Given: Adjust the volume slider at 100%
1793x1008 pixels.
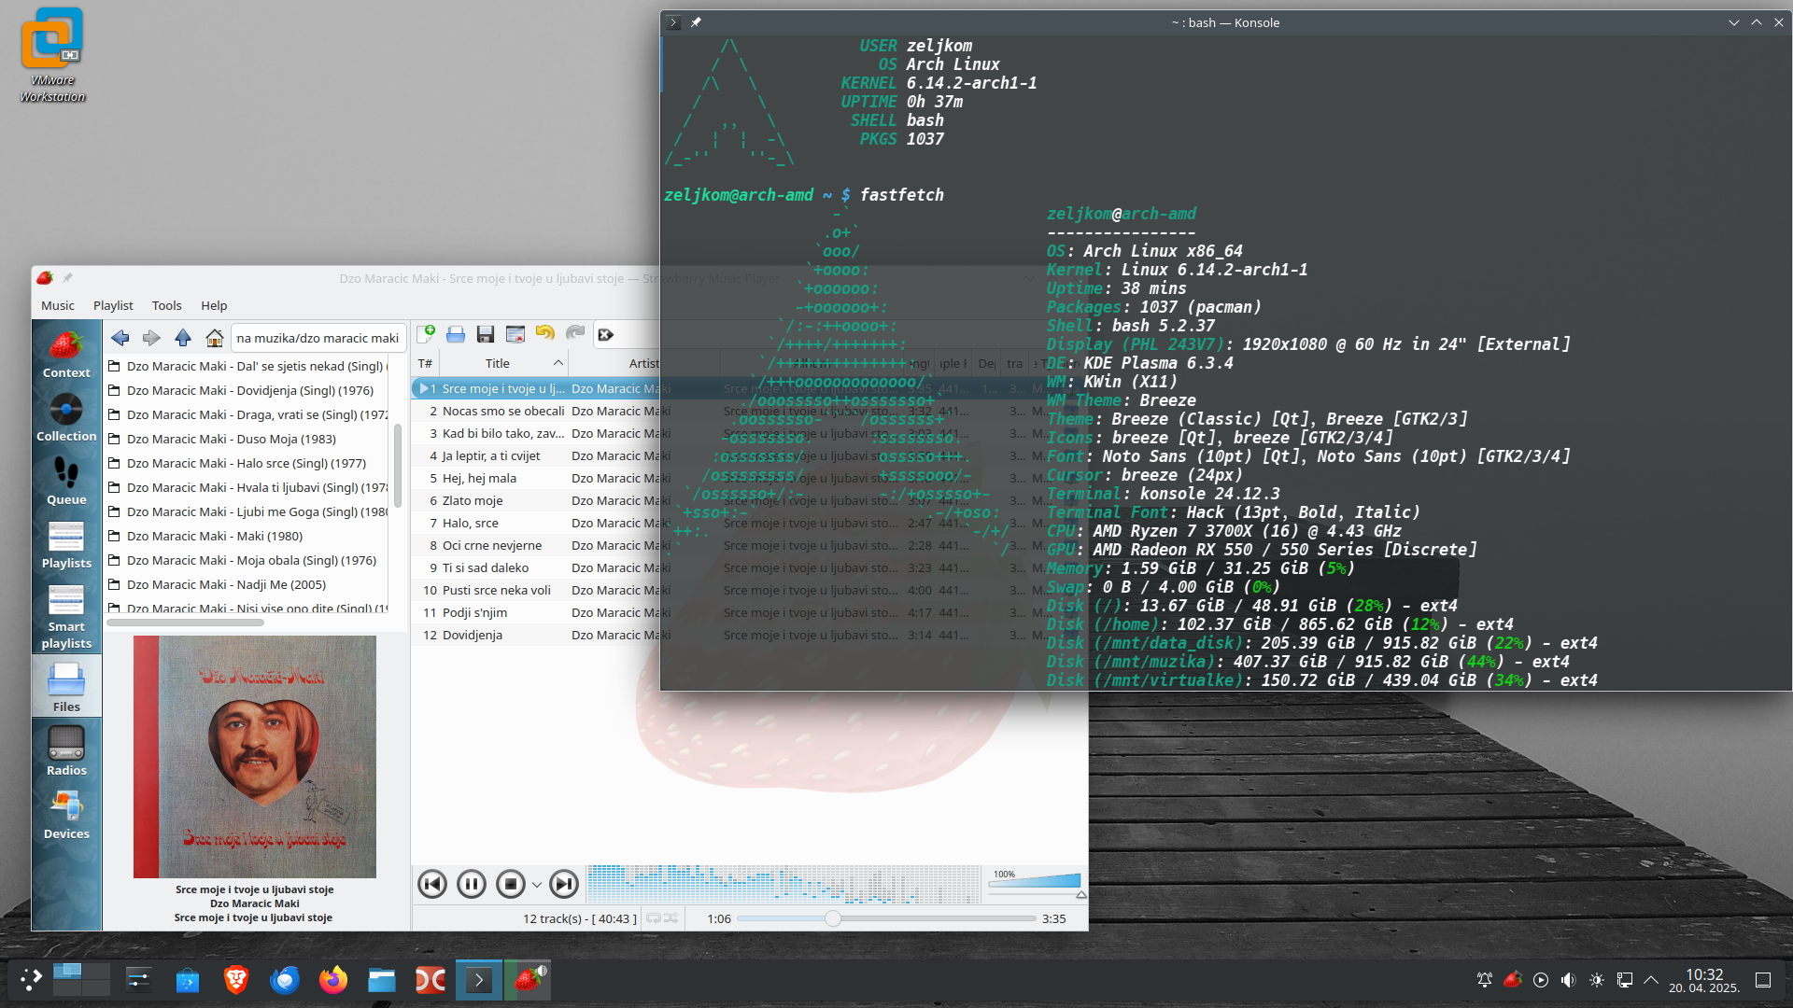Looking at the screenshot, I should 1035,884.
